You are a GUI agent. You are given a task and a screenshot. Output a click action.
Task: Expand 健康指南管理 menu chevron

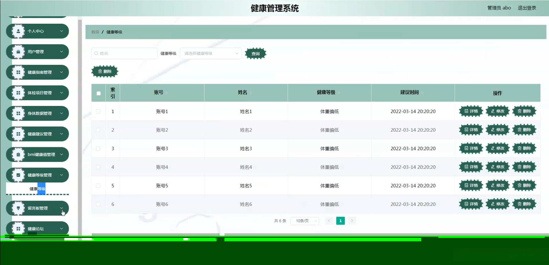click(x=61, y=72)
